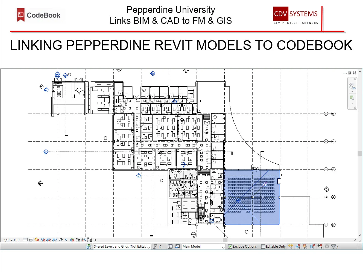Click the Worksharing Display icon
This screenshot has width=363, height=272.
pyautogui.click(x=72, y=240)
